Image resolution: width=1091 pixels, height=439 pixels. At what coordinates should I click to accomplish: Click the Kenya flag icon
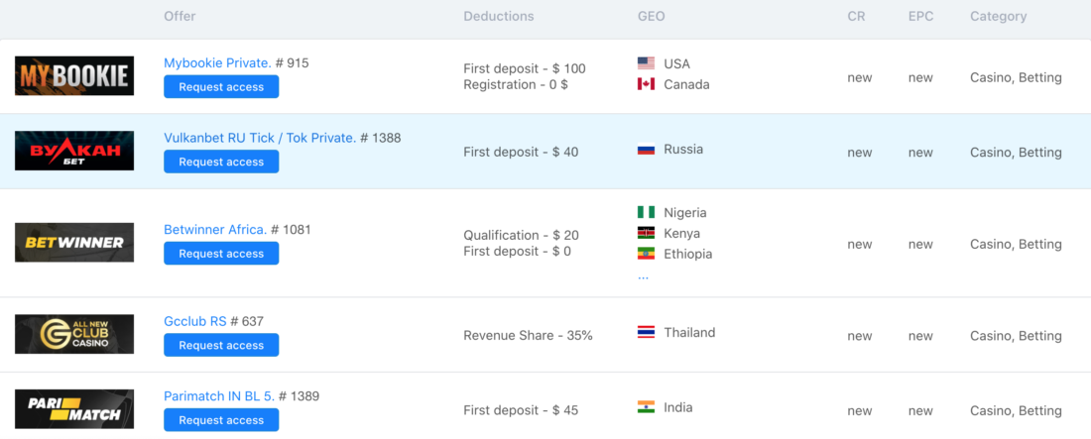coord(646,233)
